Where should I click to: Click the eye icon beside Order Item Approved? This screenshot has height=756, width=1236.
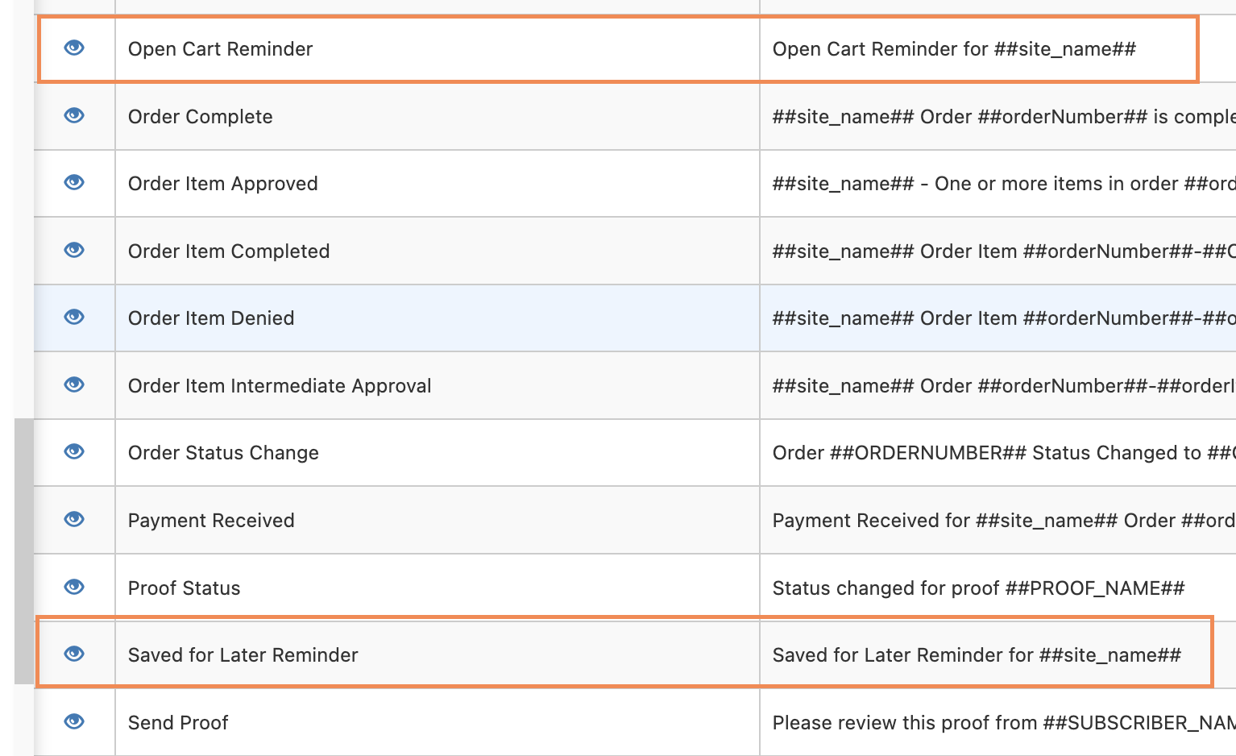(x=74, y=182)
